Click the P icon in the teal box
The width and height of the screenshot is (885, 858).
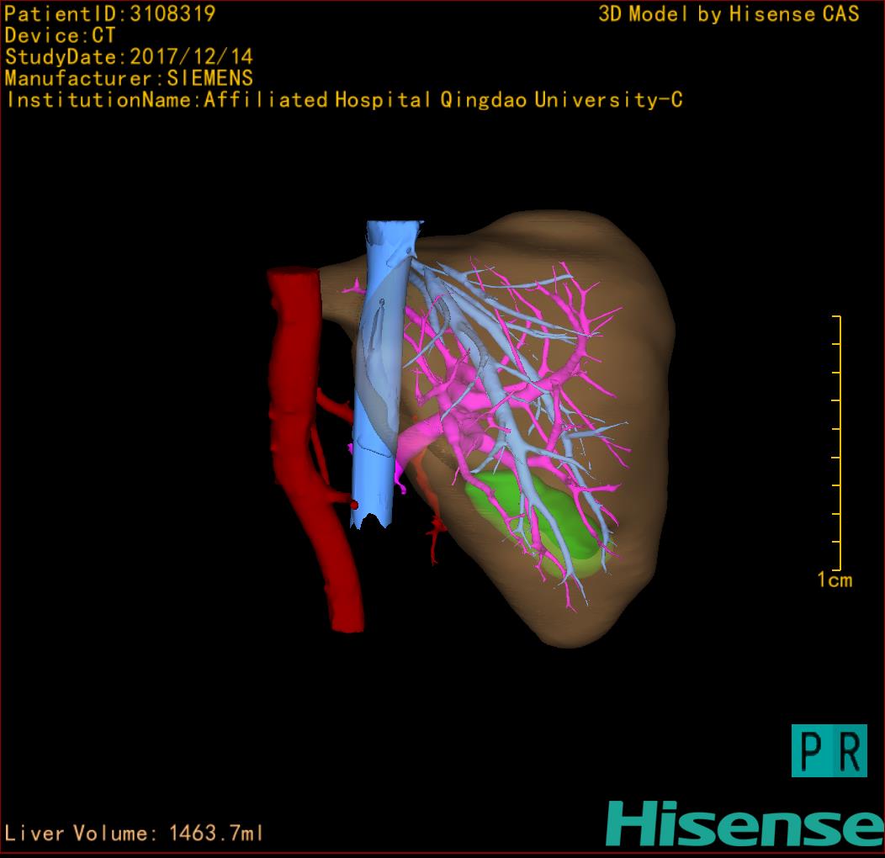click(810, 751)
